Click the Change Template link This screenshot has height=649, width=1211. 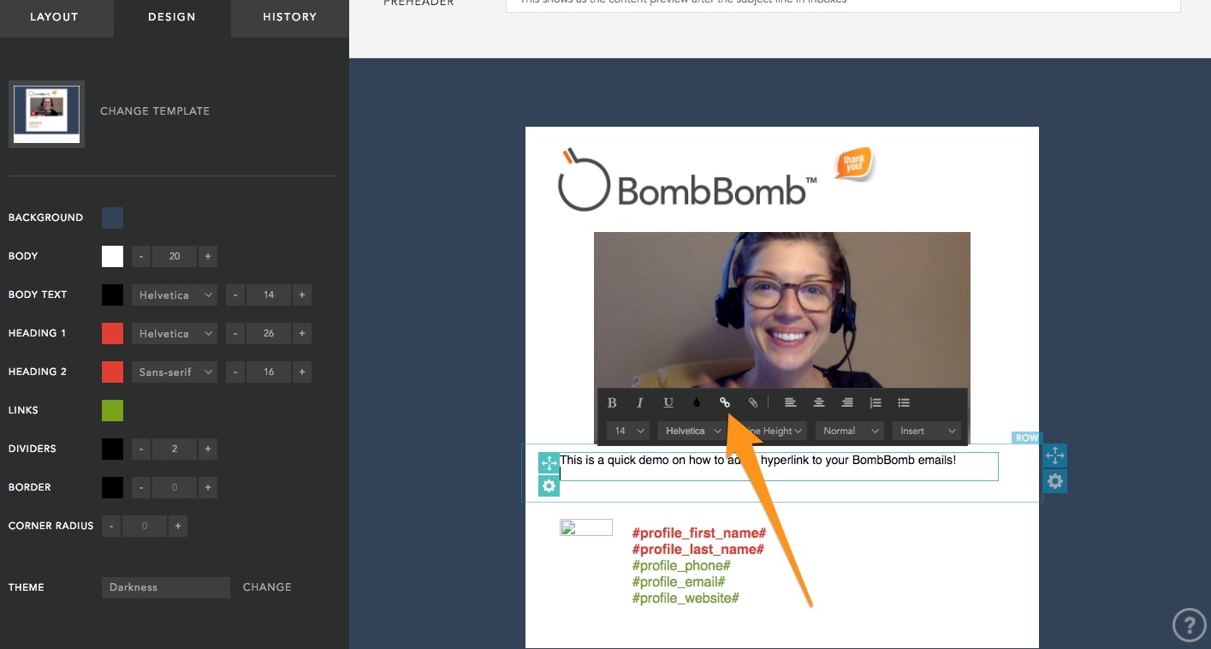(155, 111)
